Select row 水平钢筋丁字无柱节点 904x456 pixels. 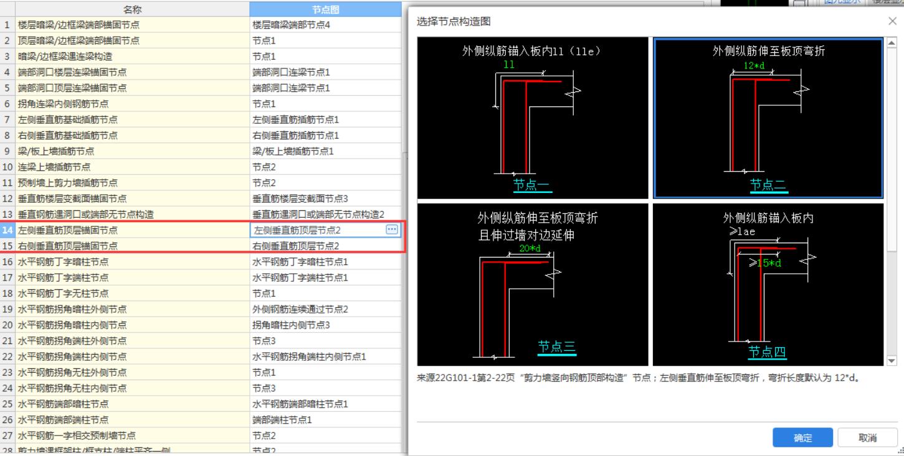(x=132, y=293)
